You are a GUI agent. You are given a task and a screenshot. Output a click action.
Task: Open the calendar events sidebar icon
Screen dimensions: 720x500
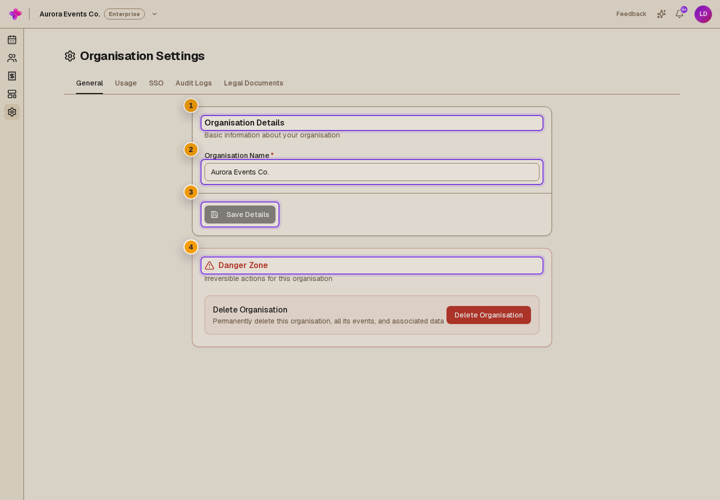click(12, 40)
